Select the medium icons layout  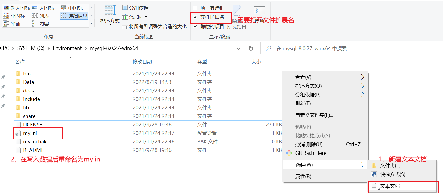72,8
